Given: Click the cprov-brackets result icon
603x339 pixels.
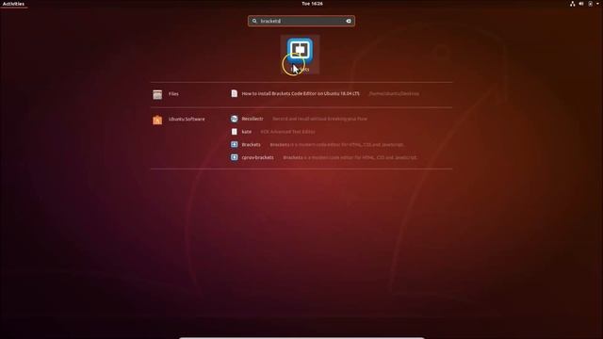Looking at the screenshot, I should tap(235, 157).
